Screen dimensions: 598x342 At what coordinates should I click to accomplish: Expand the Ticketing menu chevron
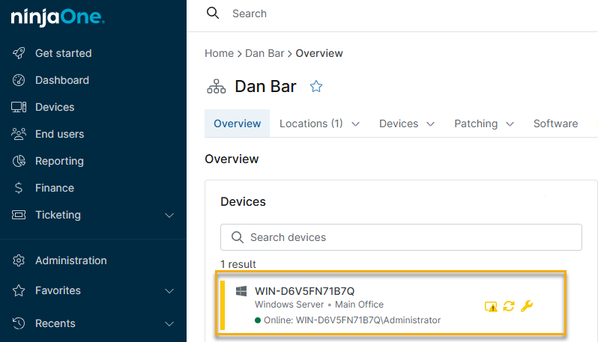pyautogui.click(x=169, y=216)
